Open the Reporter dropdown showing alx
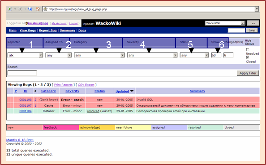The height and width of the screenshot is (165, 266). [x=25, y=55]
